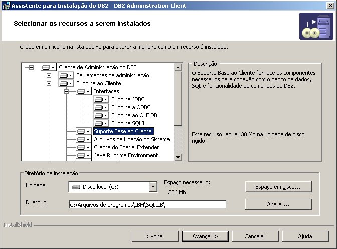
Task: Open feature icon menu for Suporte ao Cliente
Action: (66, 83)
